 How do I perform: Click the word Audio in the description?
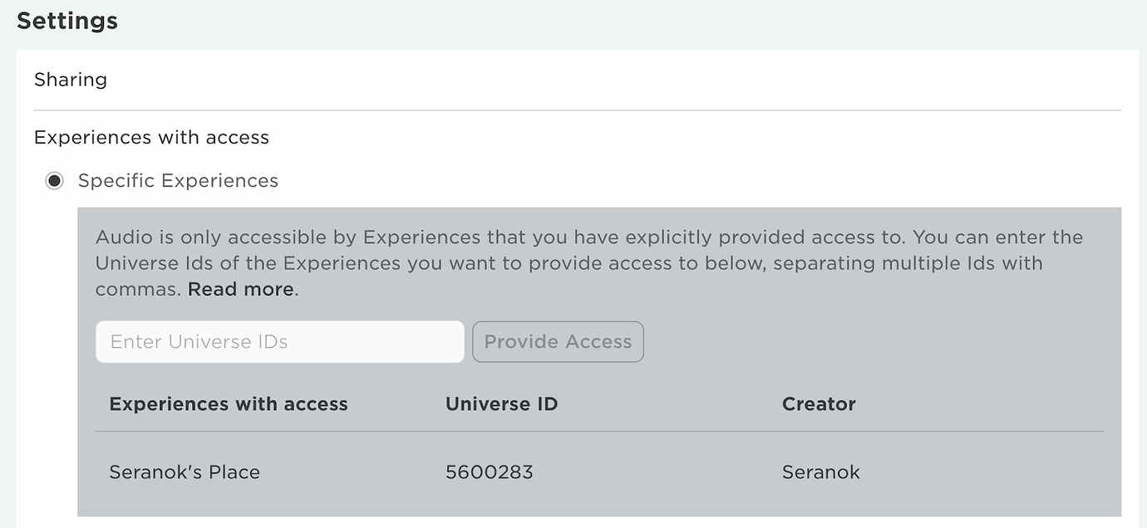click(123, 237)
